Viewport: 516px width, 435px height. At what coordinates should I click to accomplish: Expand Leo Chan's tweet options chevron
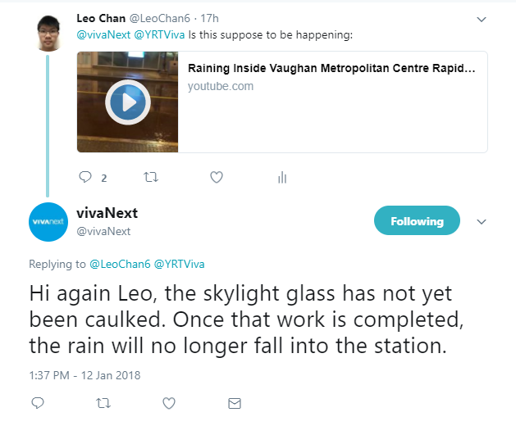482,19
